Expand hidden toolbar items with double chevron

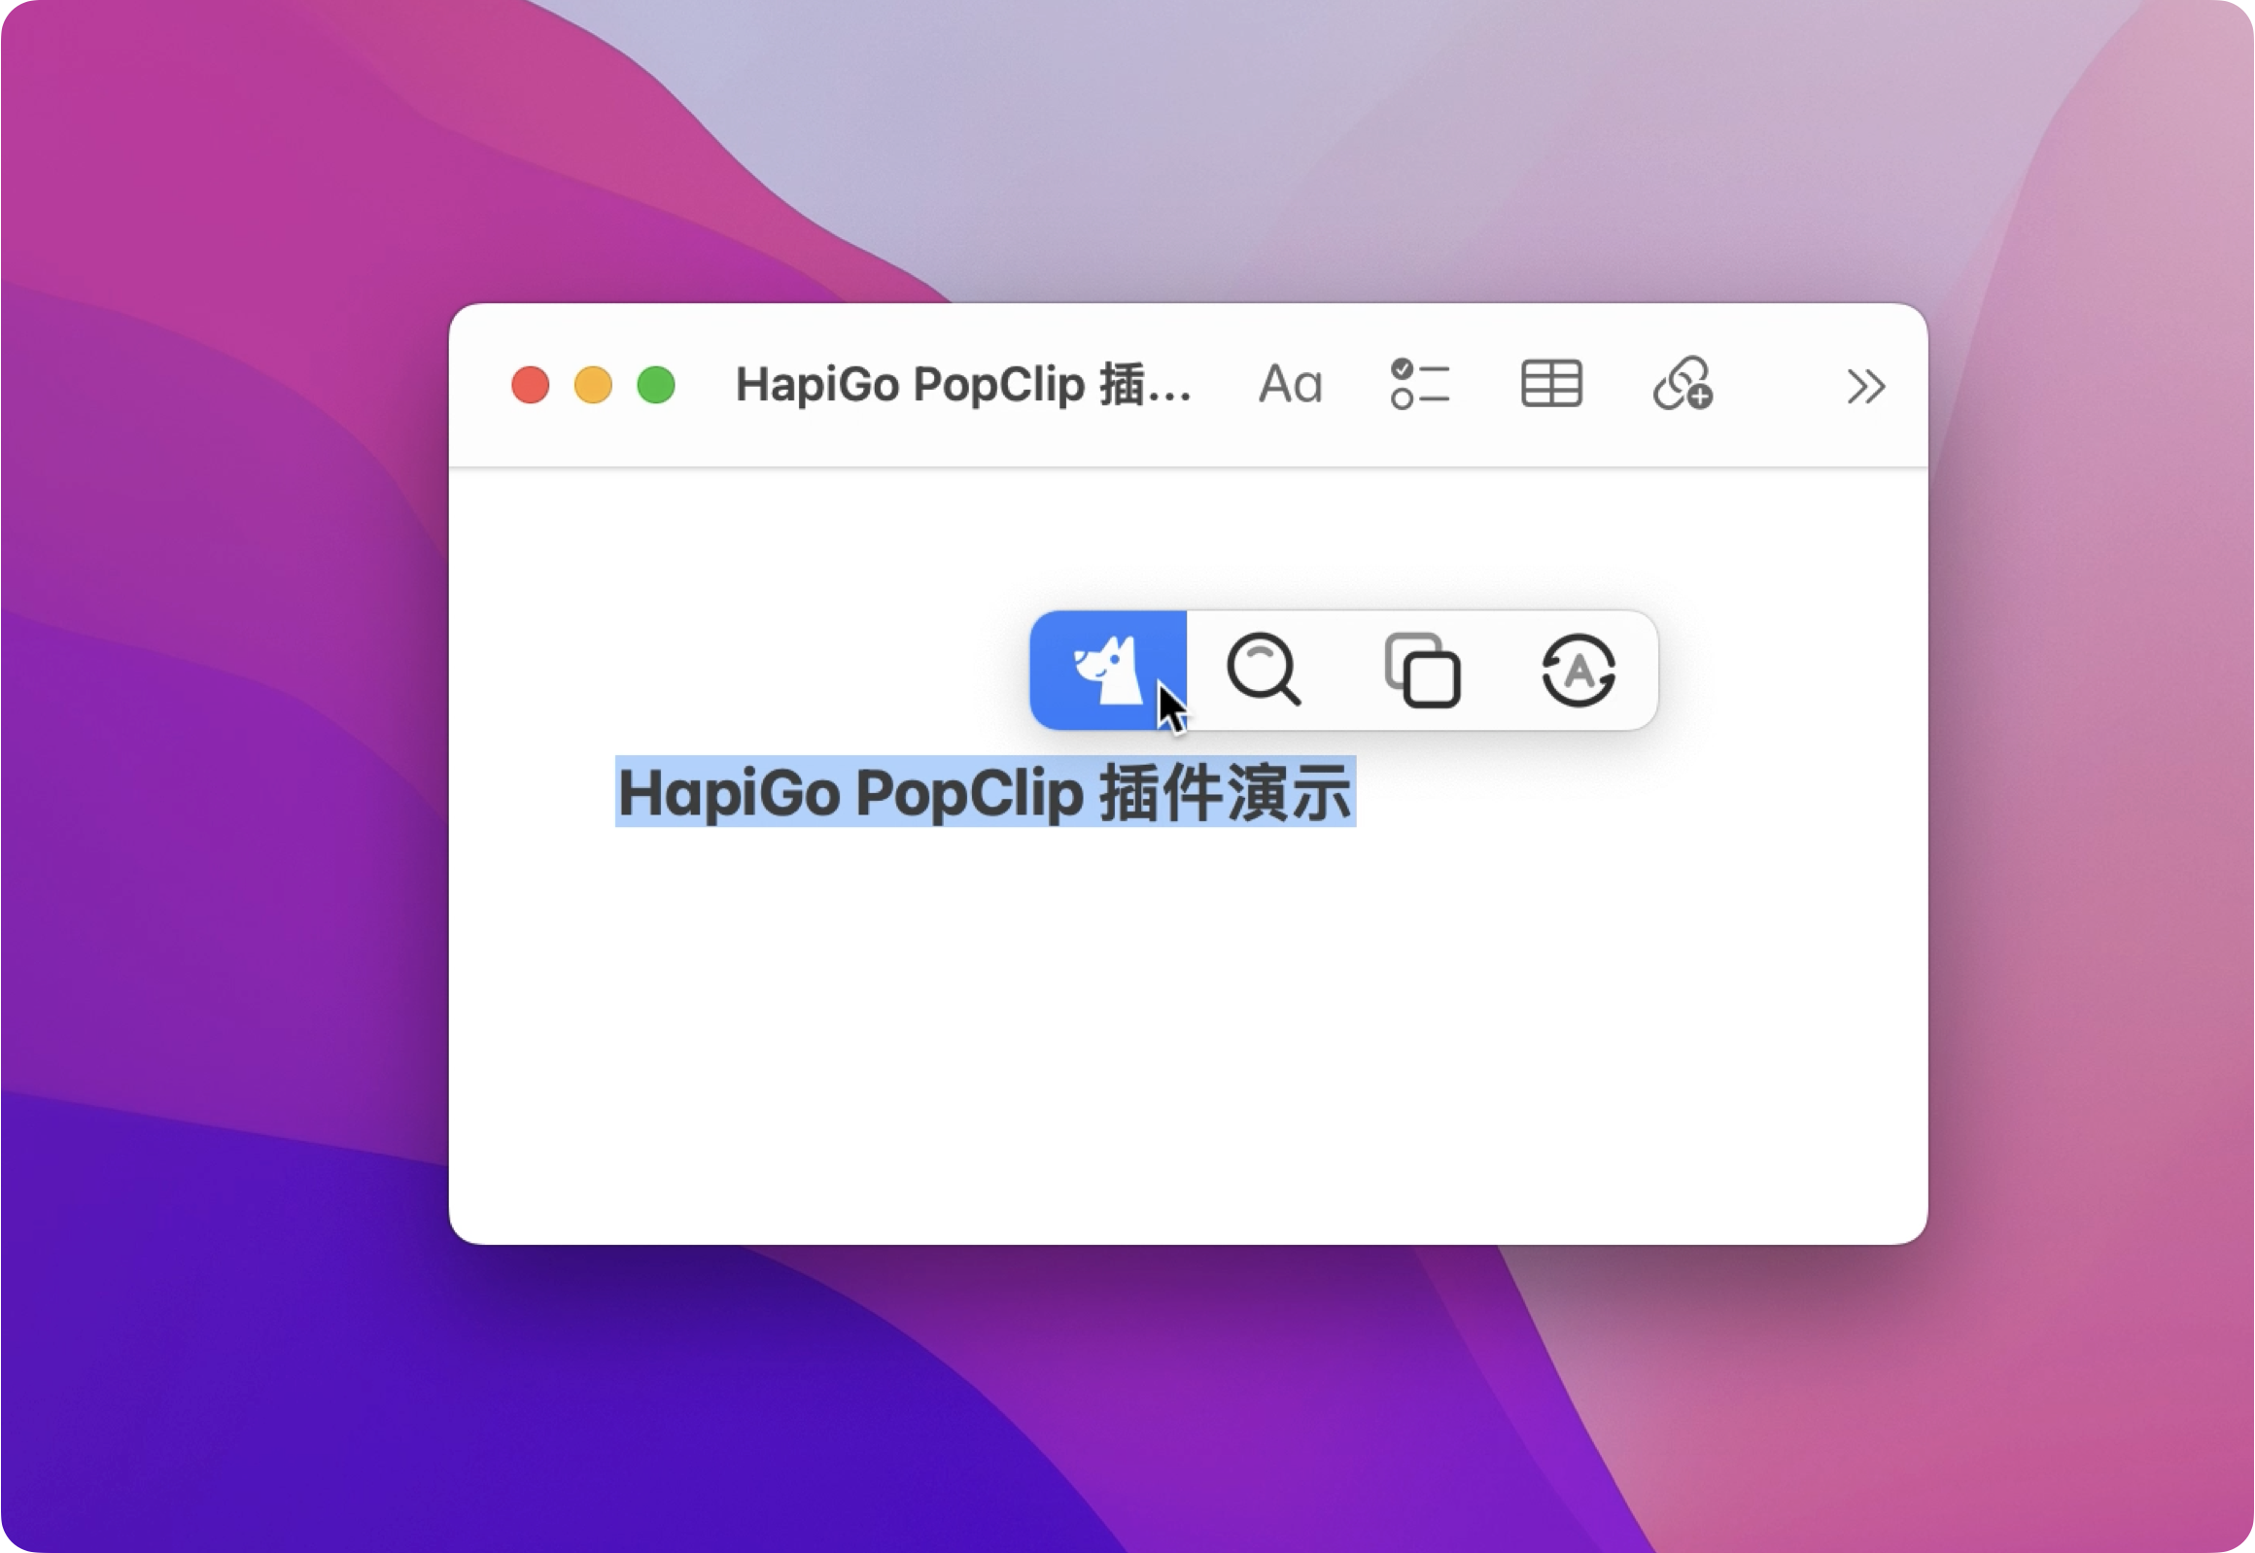coord(1865,387)
